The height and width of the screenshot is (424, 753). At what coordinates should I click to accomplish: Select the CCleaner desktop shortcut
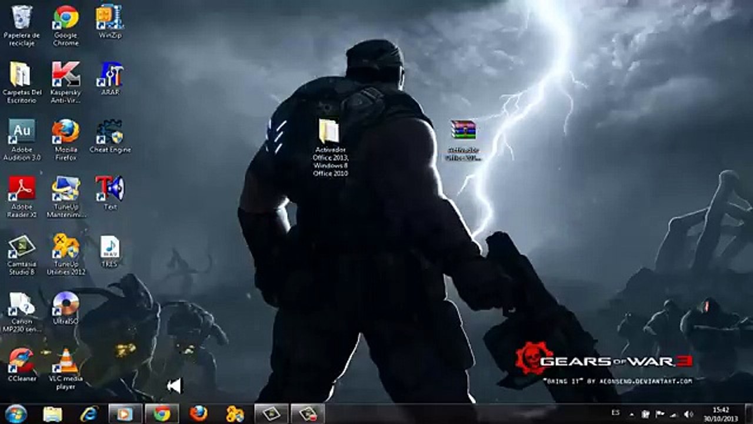pos(22,364)
